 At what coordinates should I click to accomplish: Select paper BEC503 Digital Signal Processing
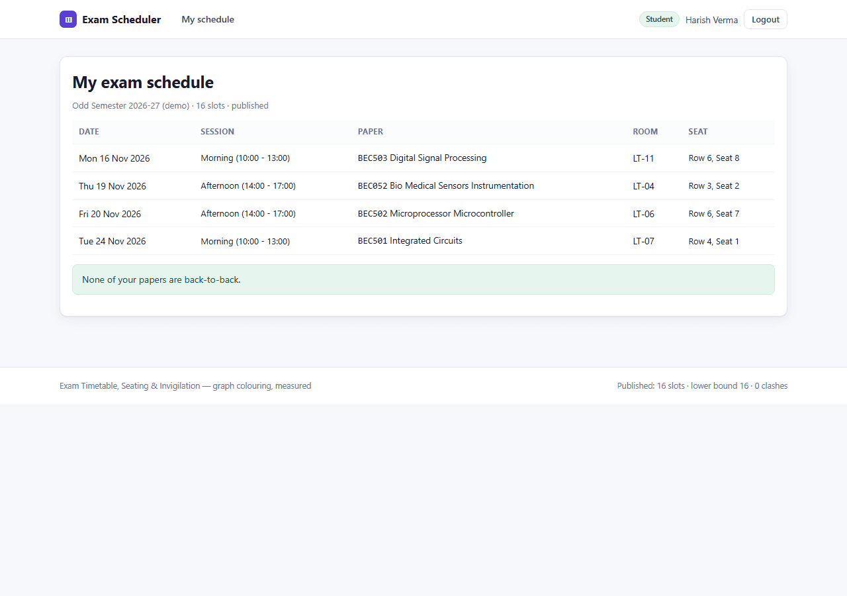422,158
